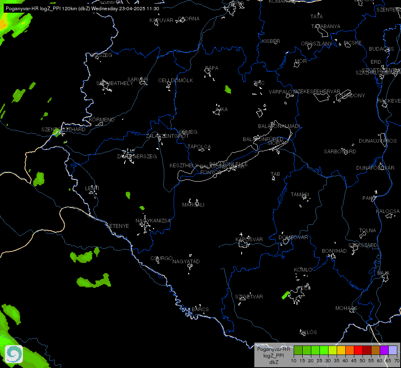This screenshot has width=401, height=368.
Task: Click the TAPOLCA city label
Action: [x=199, y=147]
